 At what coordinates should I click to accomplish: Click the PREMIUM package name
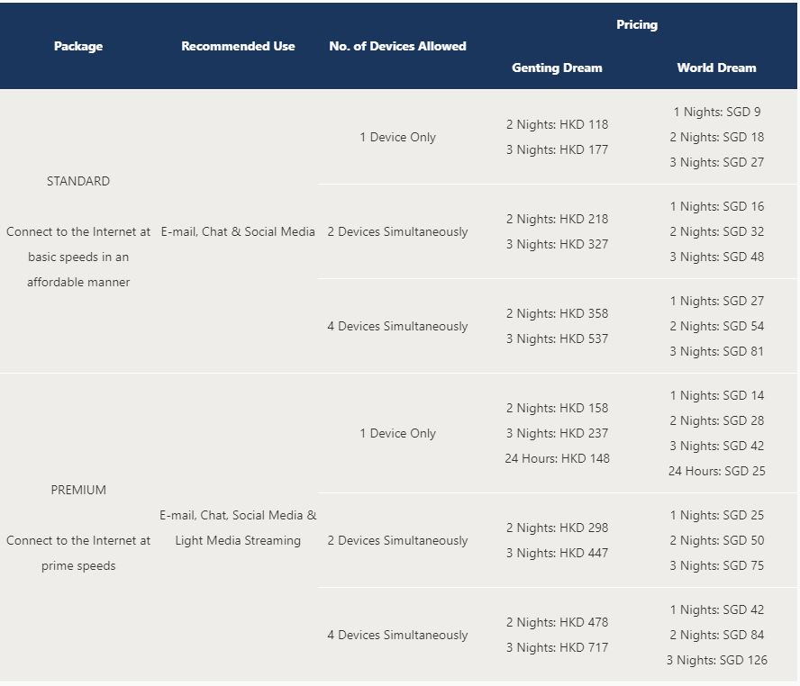point(78,490)
